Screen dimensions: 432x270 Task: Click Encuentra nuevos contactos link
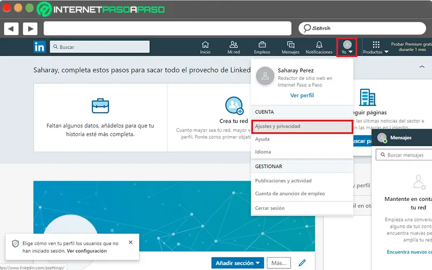coord(409,252)
